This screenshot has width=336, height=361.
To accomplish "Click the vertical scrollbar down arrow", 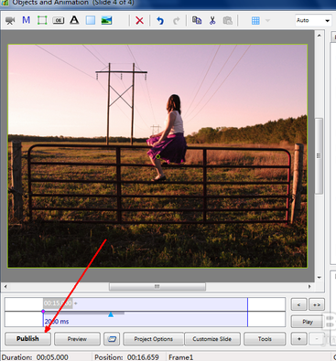I will point(320,277).
